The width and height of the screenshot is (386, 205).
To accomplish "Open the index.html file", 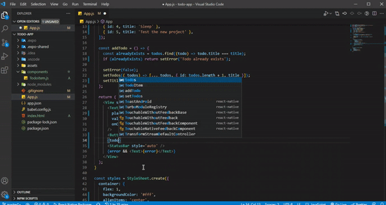I will tap(43, 116).
